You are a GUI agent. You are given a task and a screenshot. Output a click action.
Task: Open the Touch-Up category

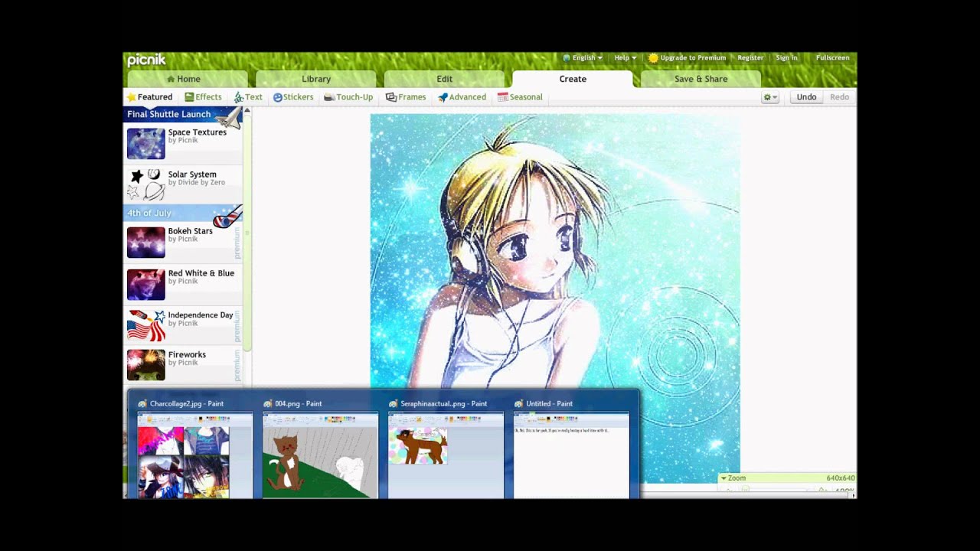(348, 97)
